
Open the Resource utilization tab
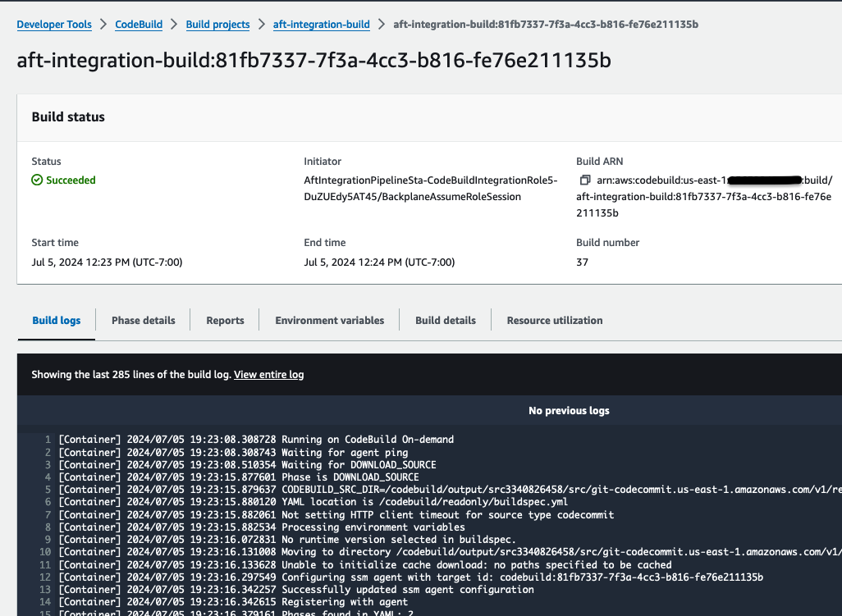pyautogui.click(x=554, y=320)
